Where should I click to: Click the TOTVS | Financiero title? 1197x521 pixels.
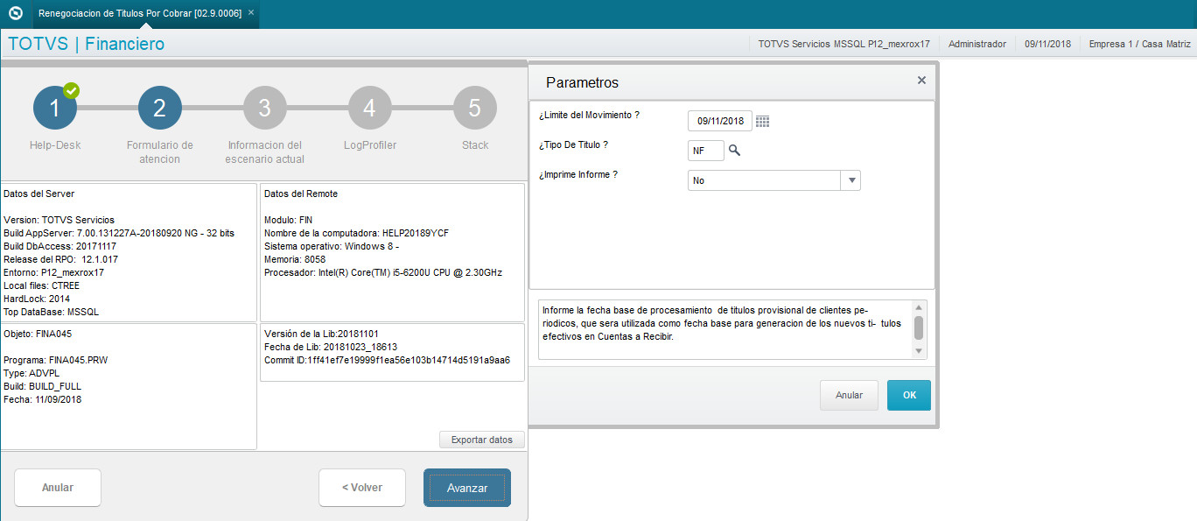(86, 44)
